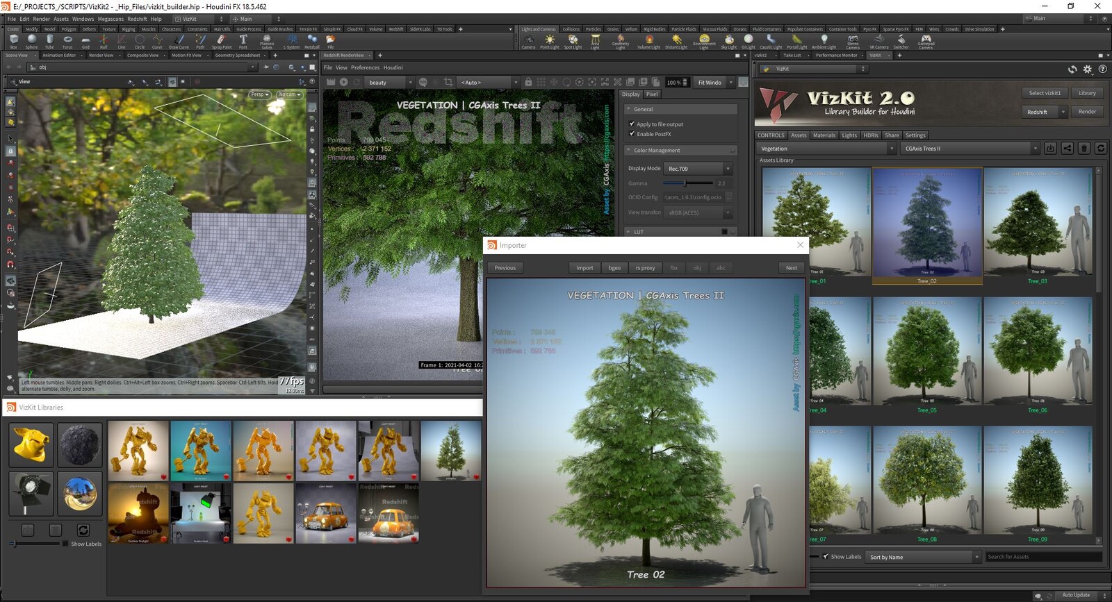Click the lock icon in RenderView toolbar
The width and height of the screenshot is (1112, 602).
click(528, 82)
